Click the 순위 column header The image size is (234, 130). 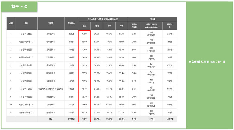tap(11, 23)
